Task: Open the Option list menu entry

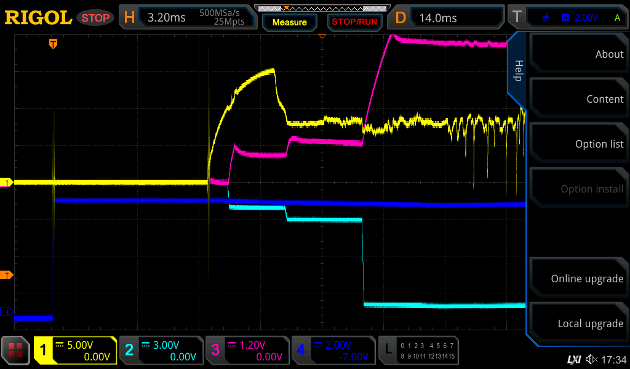Action: (x=577, y=144)
